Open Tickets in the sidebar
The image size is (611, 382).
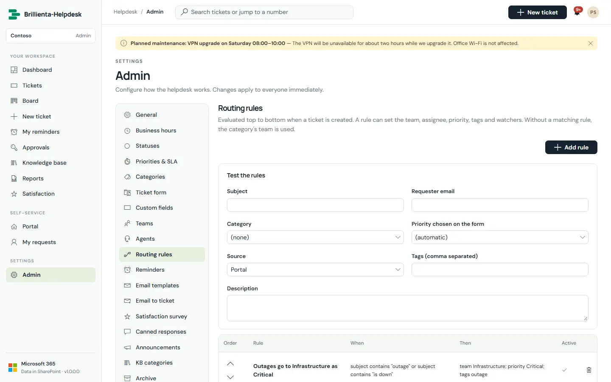50,86
